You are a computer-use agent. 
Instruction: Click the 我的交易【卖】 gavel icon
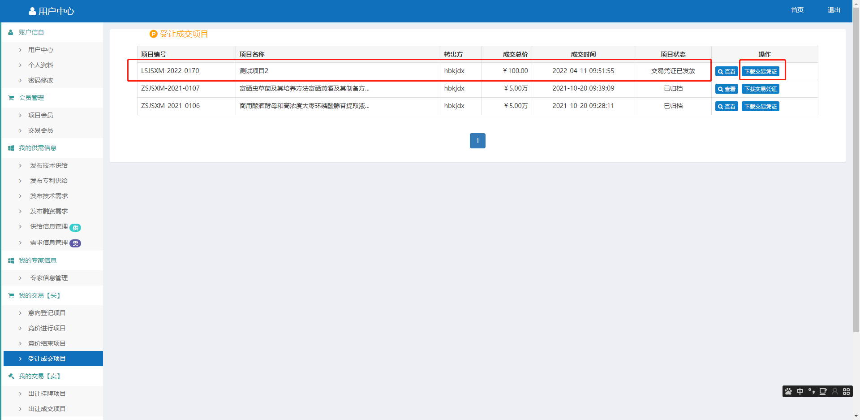coord(11,376)
